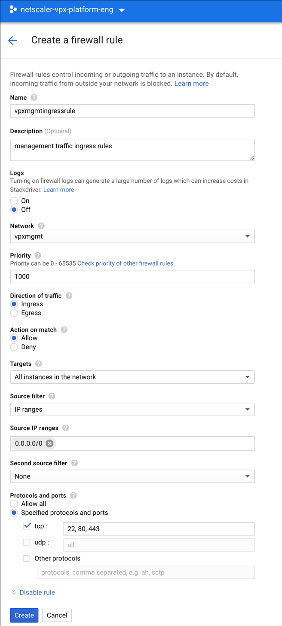The height and width of the screenshot is (626, 282).
Task: Click the help icon next to Targets
Action: tap(38, 364)
